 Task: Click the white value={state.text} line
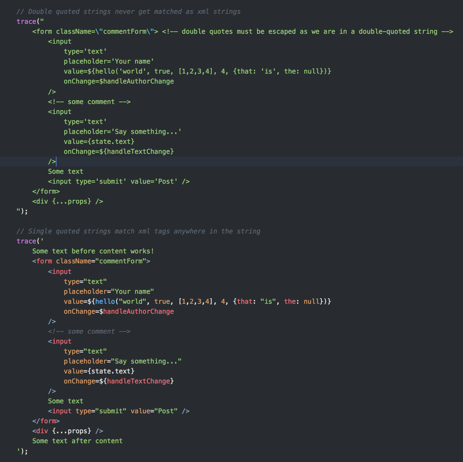click(99, 371)
